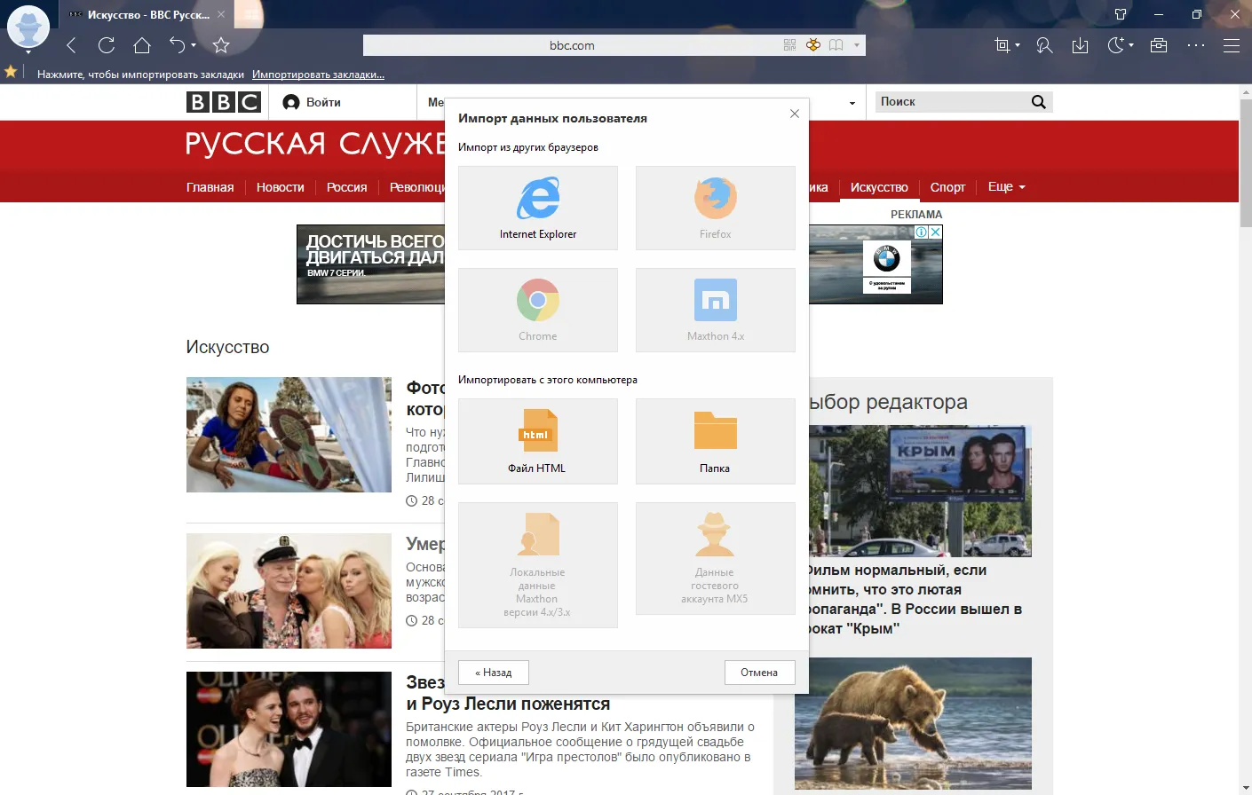Screen dimensions: 1252x795
Task: Go to the browser home page icon
Action: 142,45
